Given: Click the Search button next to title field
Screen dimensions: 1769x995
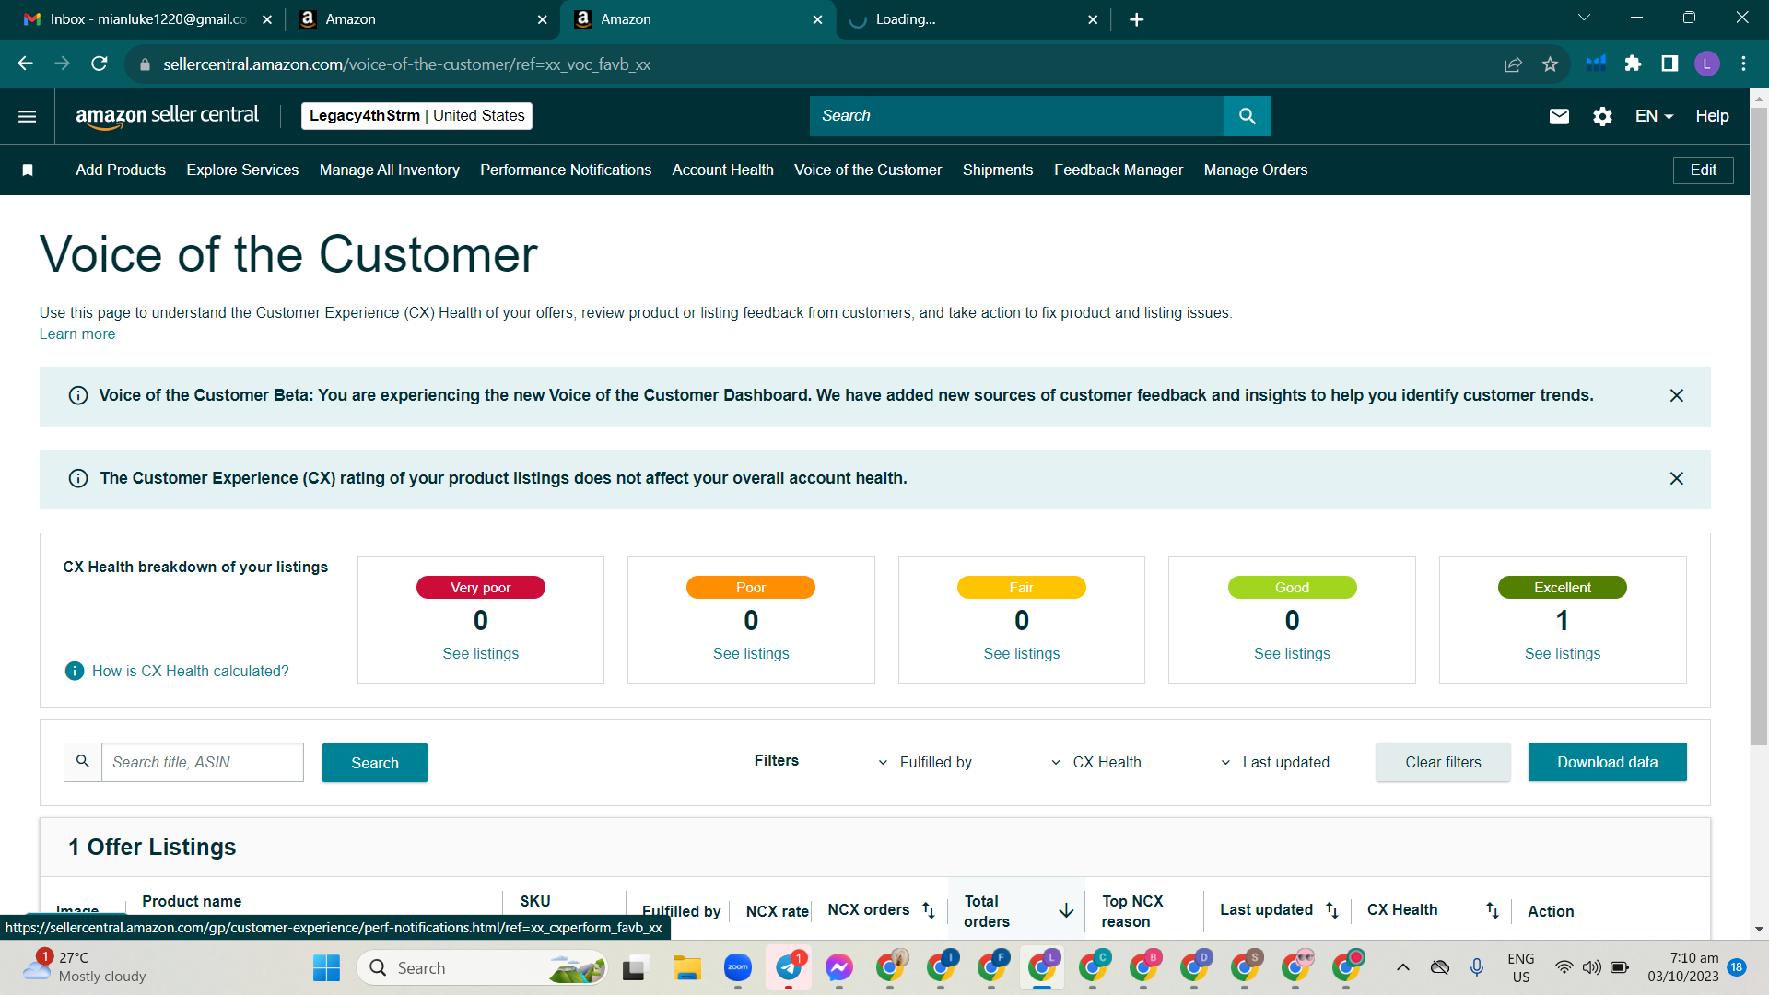Looking at the screenshot, I should click(x=375, y=763).
